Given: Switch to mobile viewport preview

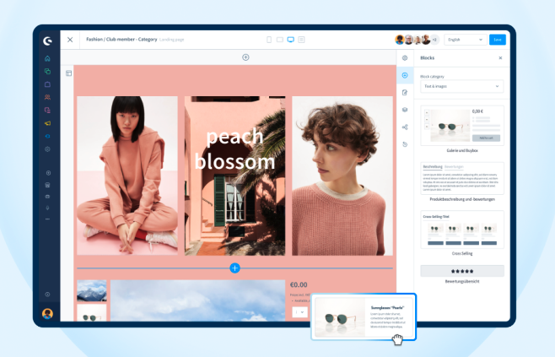Looking at the screenshot, I should pos(269,40).
